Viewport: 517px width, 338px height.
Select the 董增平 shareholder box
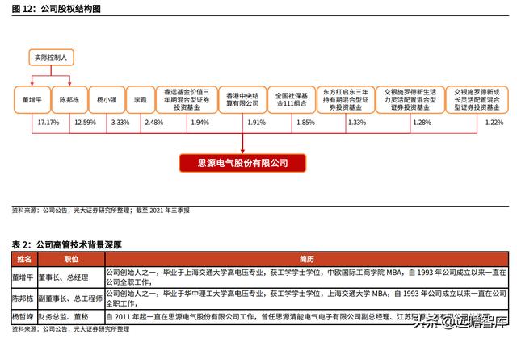[32, 100]
